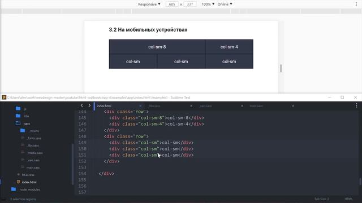The image size is (362, 203).
Task: Click the col-sm-8 cell in the preview
Action: pyautogui.click(x=157, y=47)
